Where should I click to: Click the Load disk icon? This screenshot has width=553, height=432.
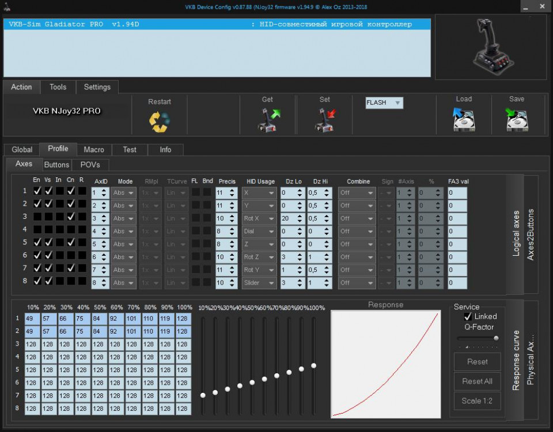[464, 120]
